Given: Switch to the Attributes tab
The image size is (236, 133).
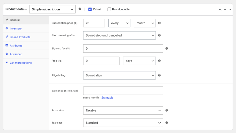Looking at the screenshot, I should [26, 46].
